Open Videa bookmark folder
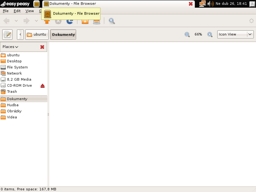 pos(24,117)
